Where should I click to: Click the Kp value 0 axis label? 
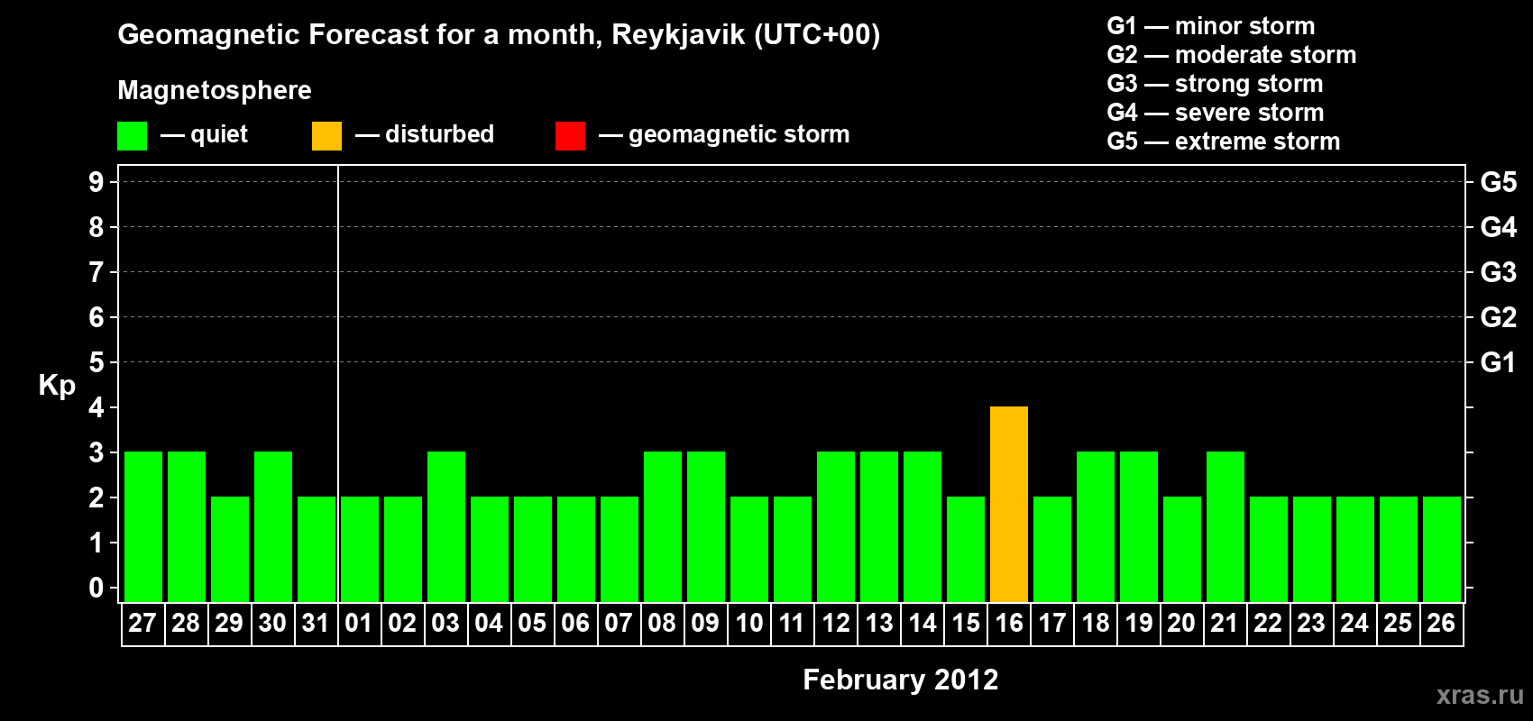(96, 588)
